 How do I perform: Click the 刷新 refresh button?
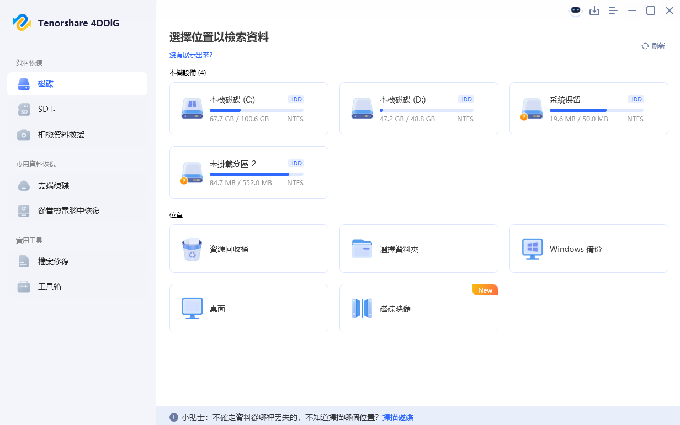click(x=653, y=46)
